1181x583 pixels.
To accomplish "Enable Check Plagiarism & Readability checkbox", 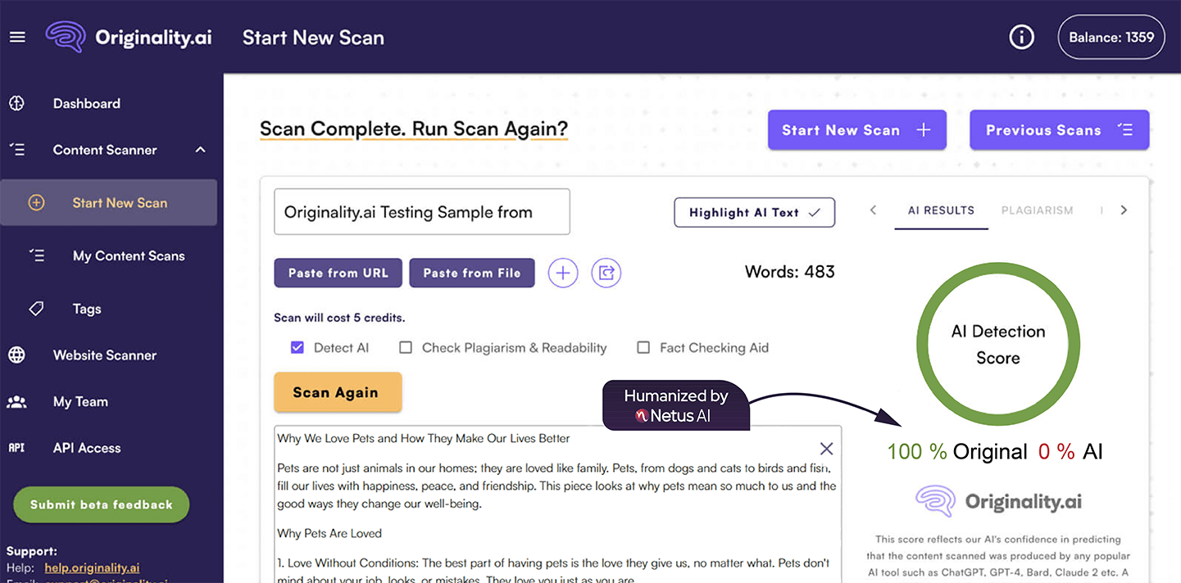I will (x=406, y=348).
